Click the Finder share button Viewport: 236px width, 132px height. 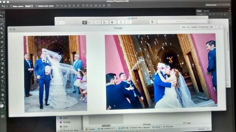point(121,22)
